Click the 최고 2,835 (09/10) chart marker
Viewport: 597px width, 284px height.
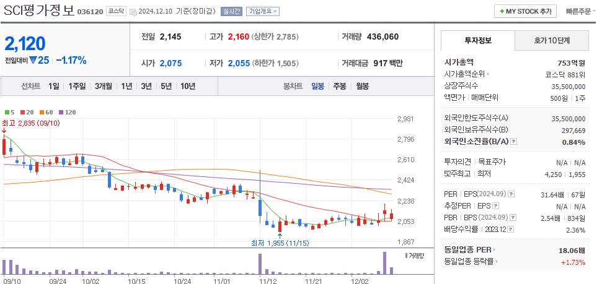click(x=31, y=123)
